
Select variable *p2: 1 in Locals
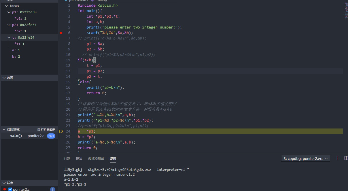click(20, 31)
